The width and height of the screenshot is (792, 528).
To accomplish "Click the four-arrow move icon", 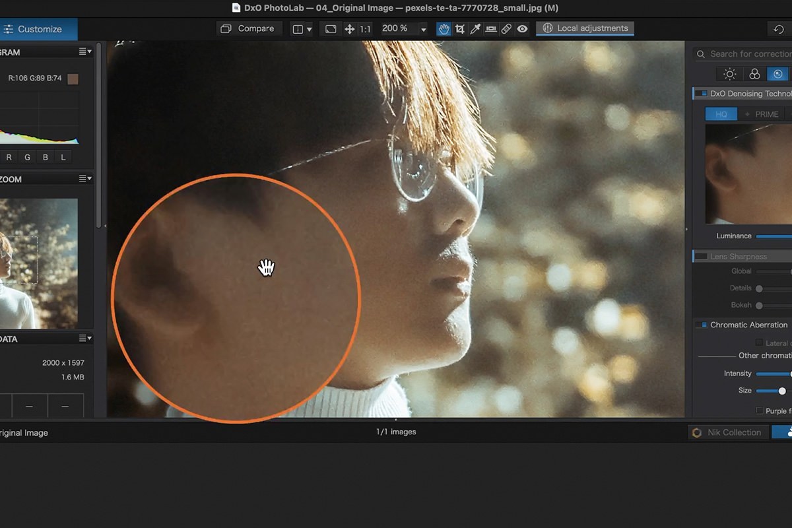I will point(349,29).
